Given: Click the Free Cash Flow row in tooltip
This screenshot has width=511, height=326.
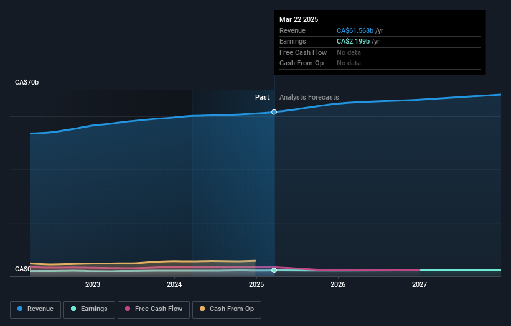Looking at the screenshot, I should click(380, 52).
